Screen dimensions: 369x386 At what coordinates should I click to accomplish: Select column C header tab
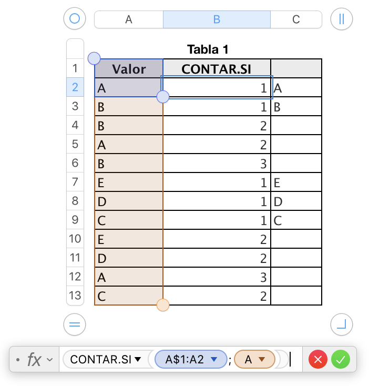pyautogui.click(x=296, y=19)
